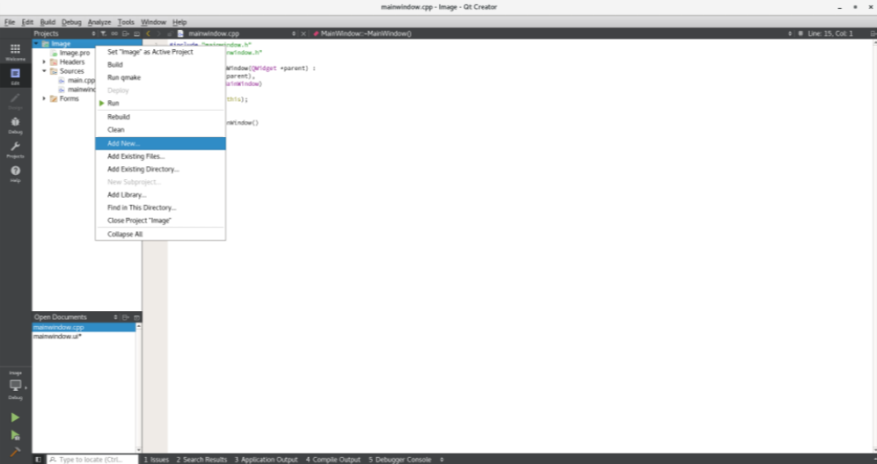
Task: Open the Image kit selector monitor icon
Action: tap(15, 385)
